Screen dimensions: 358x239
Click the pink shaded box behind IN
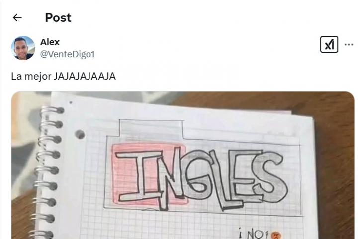150,174
